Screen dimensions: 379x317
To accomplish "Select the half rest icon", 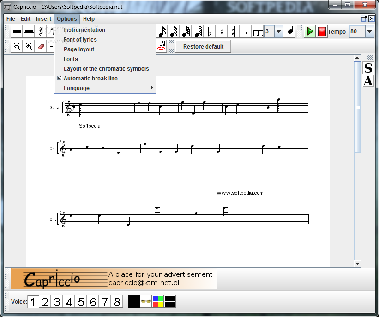I will [x=29, y=31].
